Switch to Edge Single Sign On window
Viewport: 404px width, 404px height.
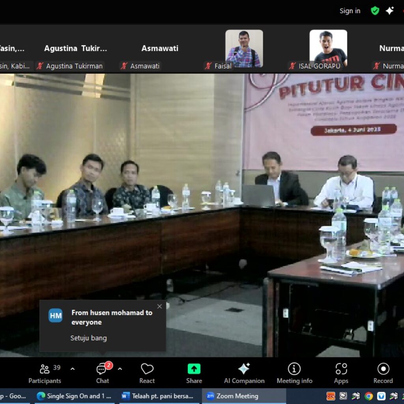74,396
